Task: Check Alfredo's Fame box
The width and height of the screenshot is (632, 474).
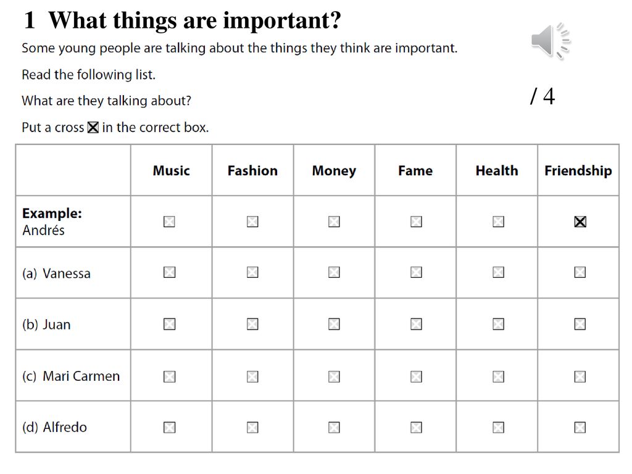Action: [x=416, y=427]
